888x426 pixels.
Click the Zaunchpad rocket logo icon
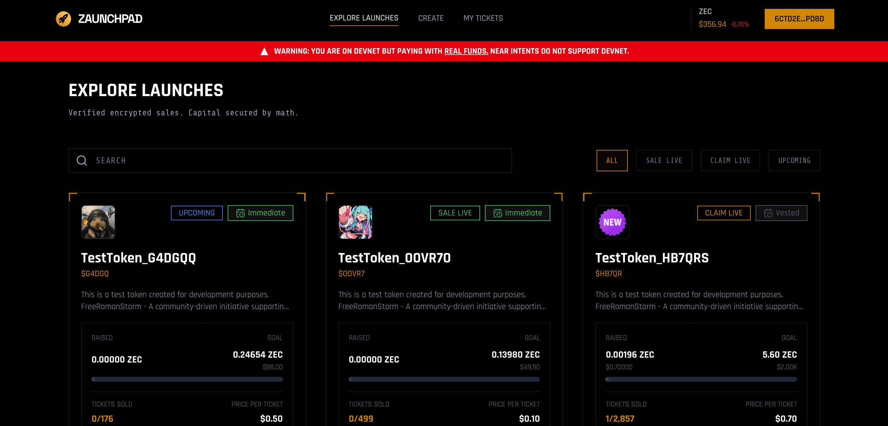coord(63,18)
